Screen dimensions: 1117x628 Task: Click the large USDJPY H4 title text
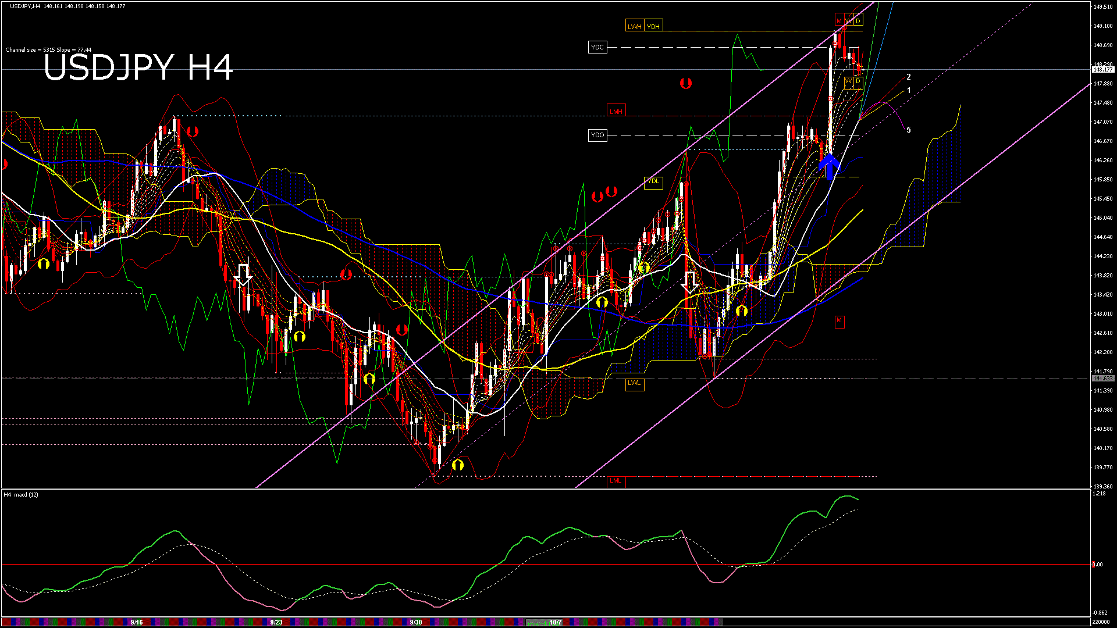coord(138,68)
